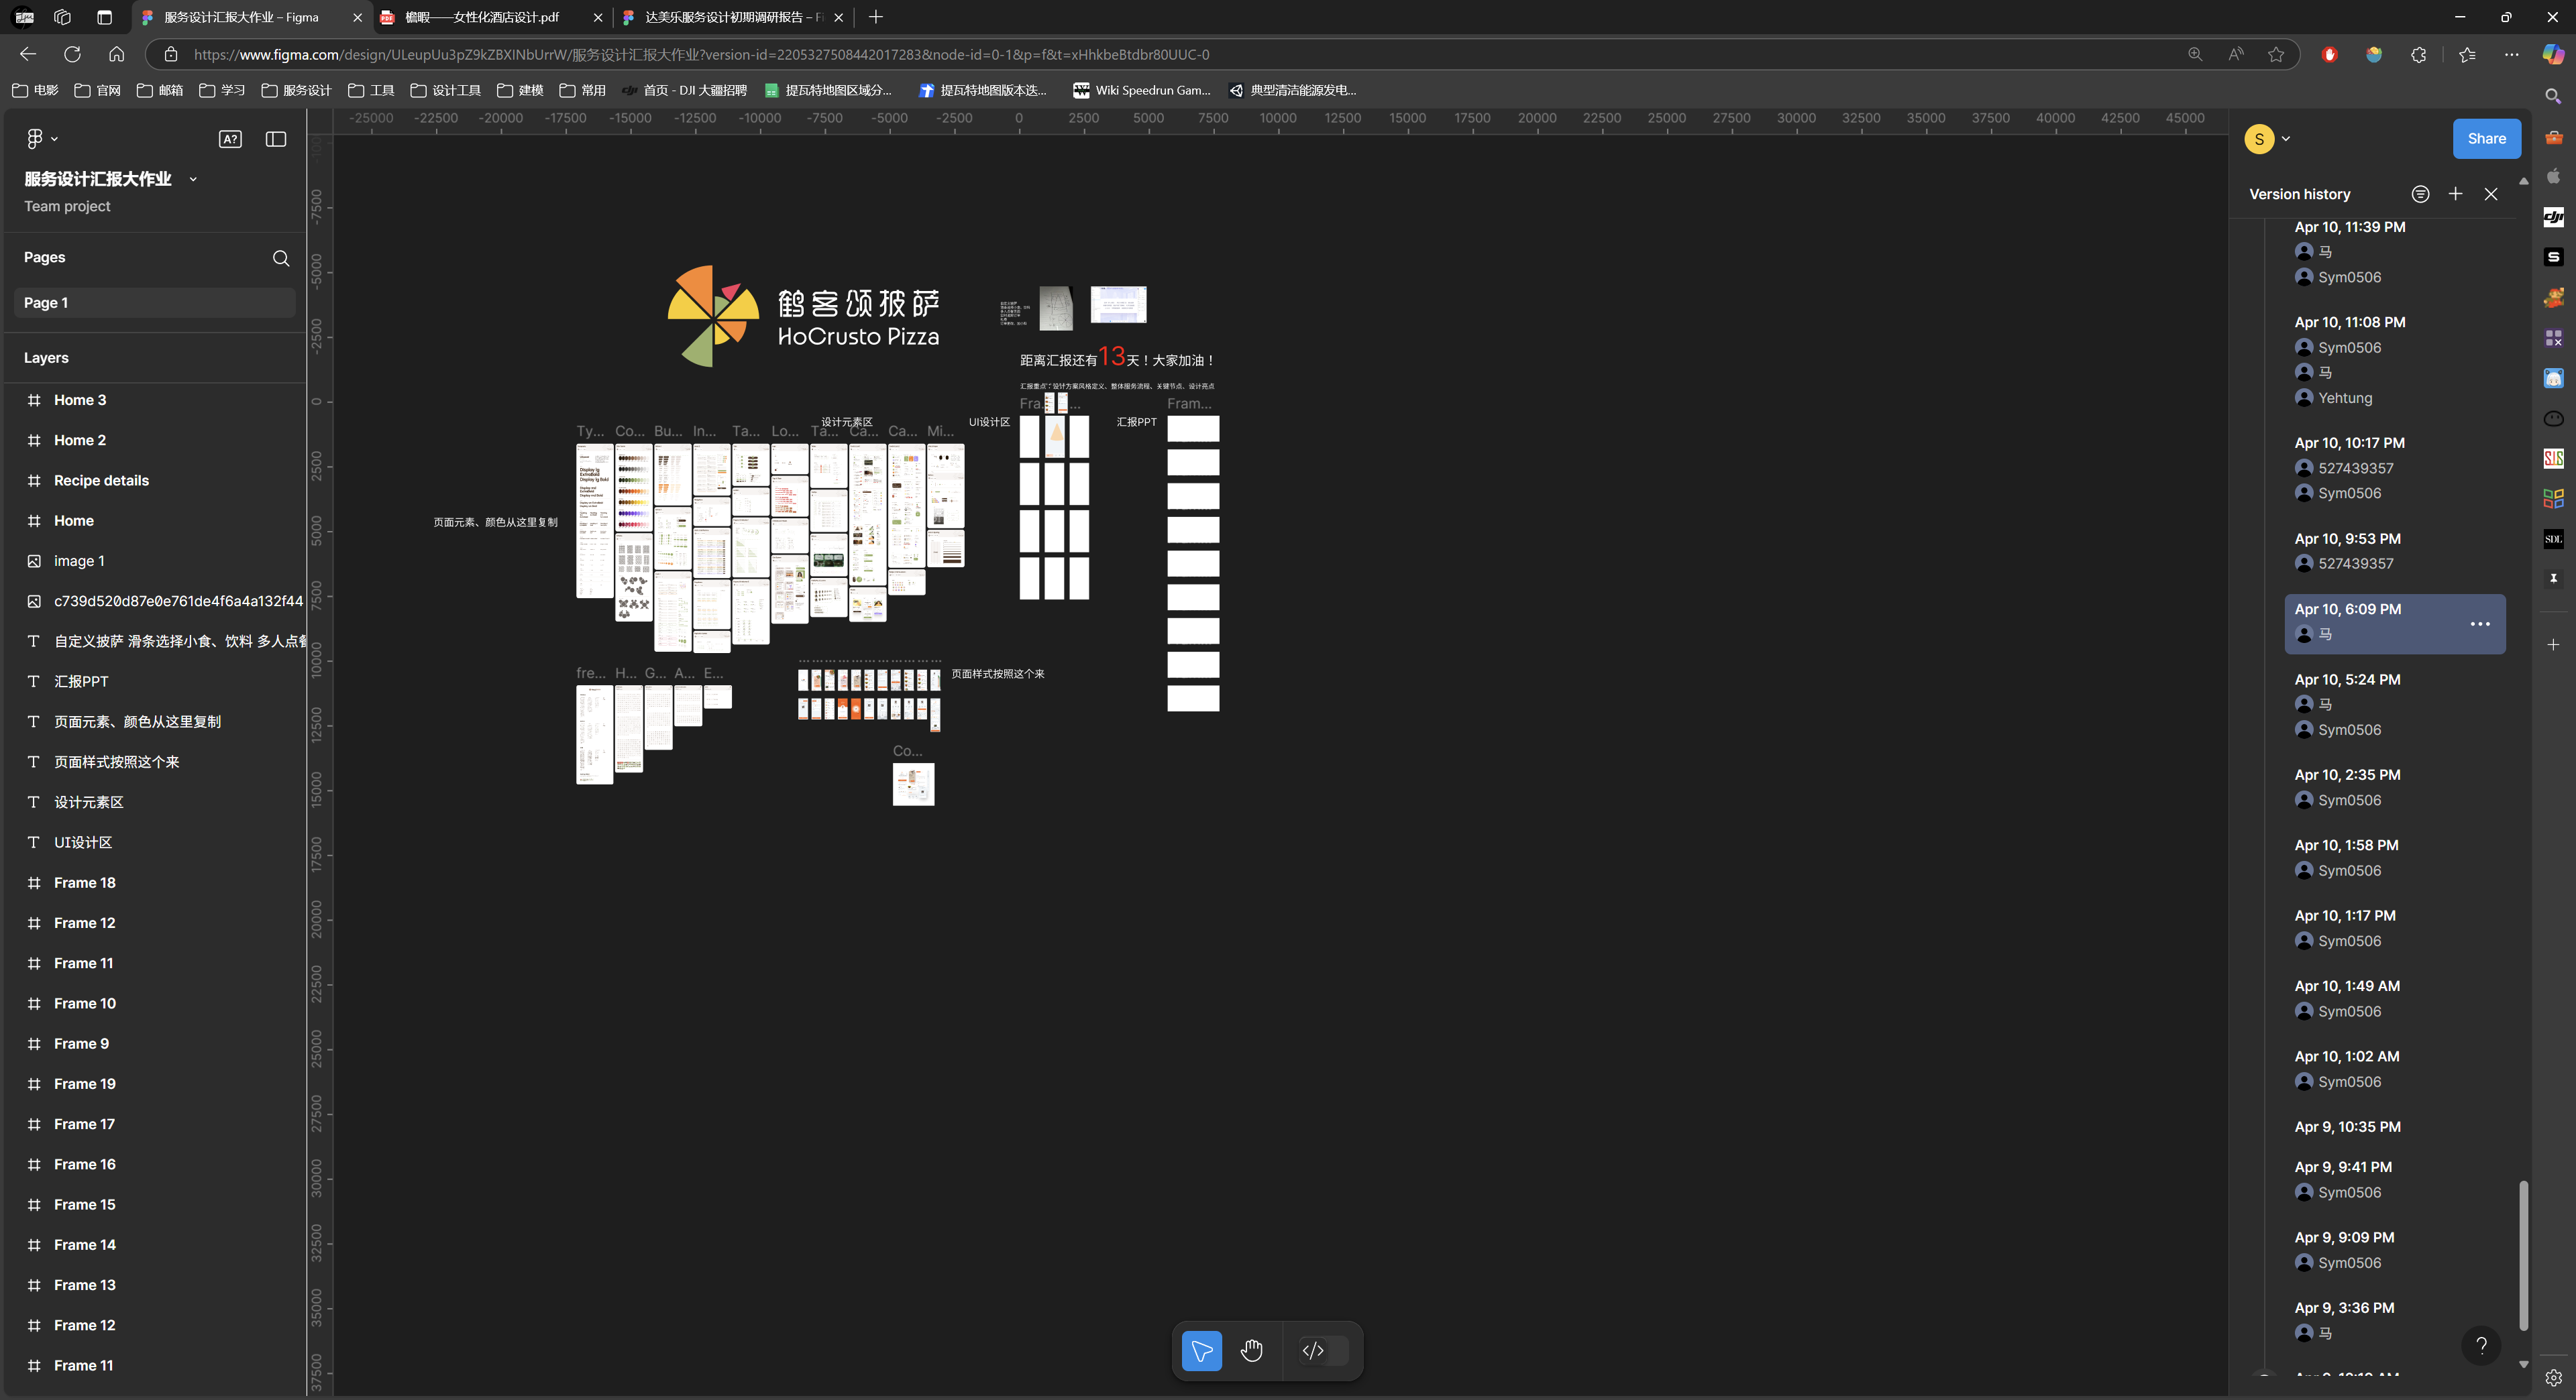Open browser extensions puzzle icon
This screenshot has height=1400, width=2576.
(x=2418, y=54)
